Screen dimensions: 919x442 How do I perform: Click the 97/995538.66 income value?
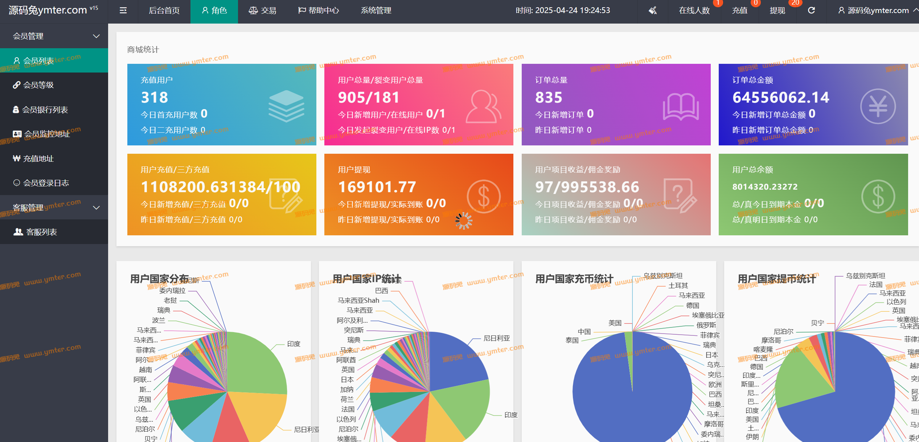click(587, 187)
